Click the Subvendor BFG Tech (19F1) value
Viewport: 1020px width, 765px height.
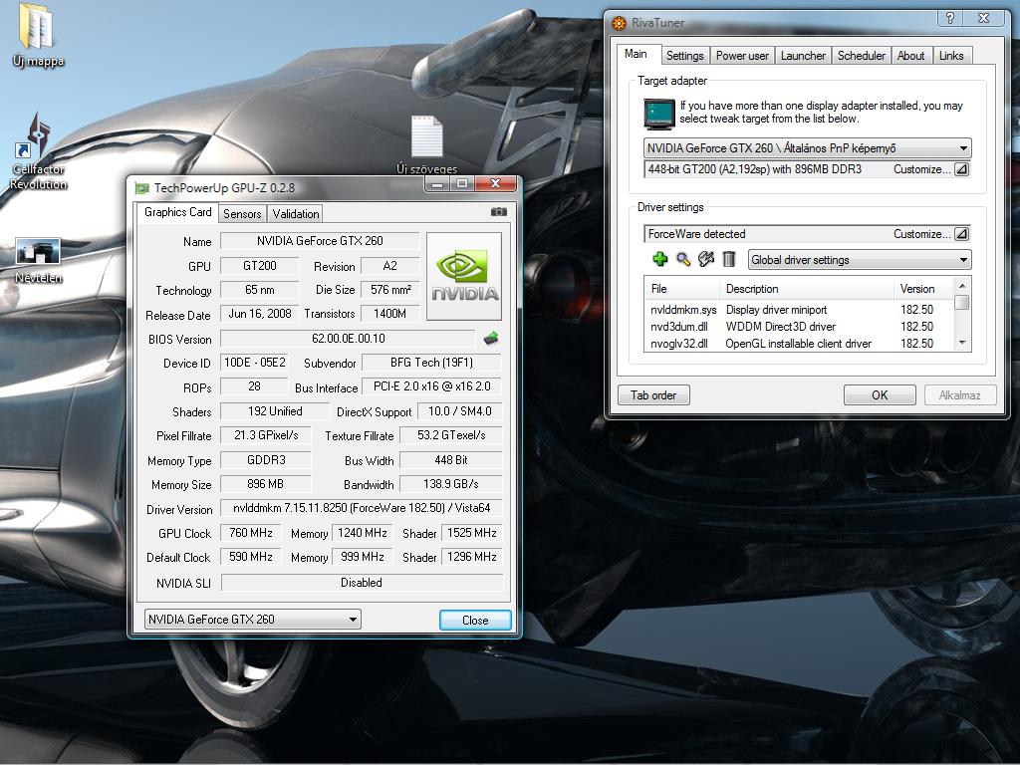432,363
